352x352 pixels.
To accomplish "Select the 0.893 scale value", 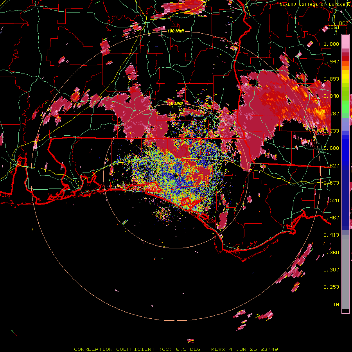I will point(331,79).
